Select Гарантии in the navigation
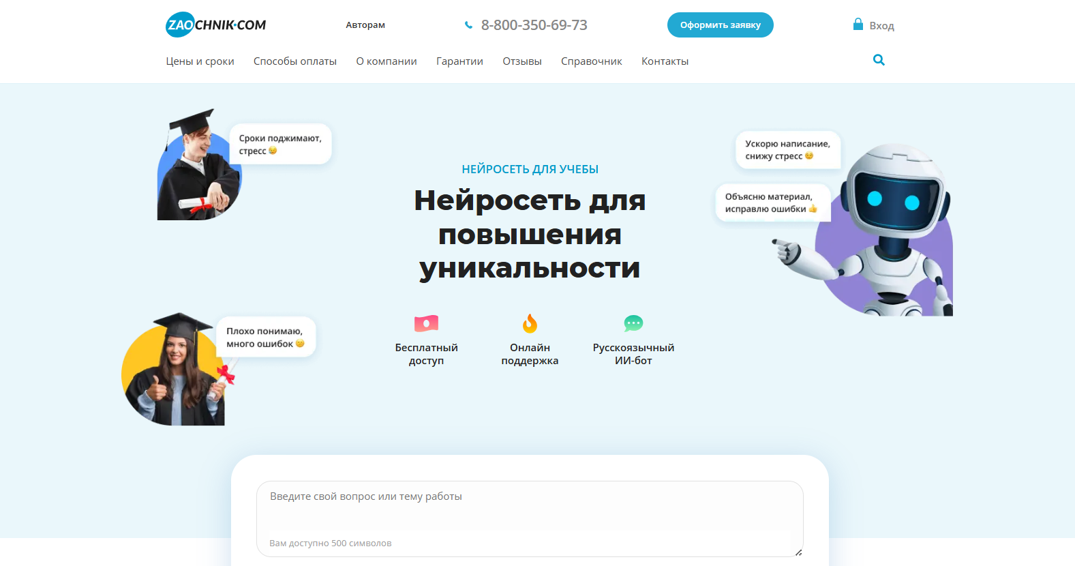 coord(459,61)
